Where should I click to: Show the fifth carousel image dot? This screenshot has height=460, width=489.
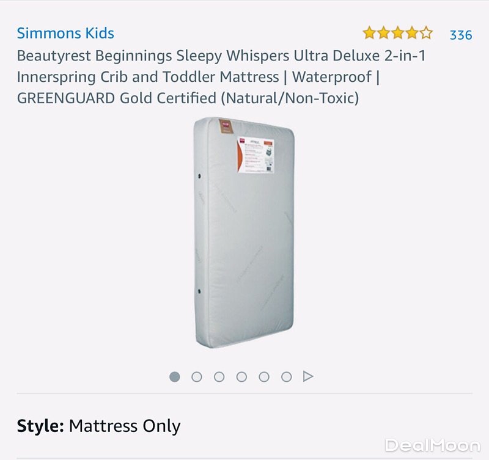[x=264, y=377]
